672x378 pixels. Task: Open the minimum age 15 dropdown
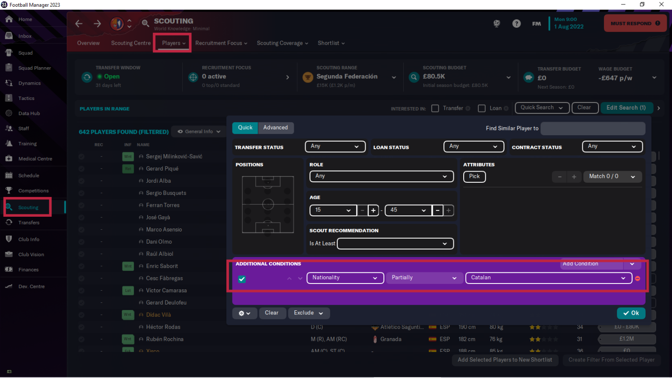pos(333,210)
